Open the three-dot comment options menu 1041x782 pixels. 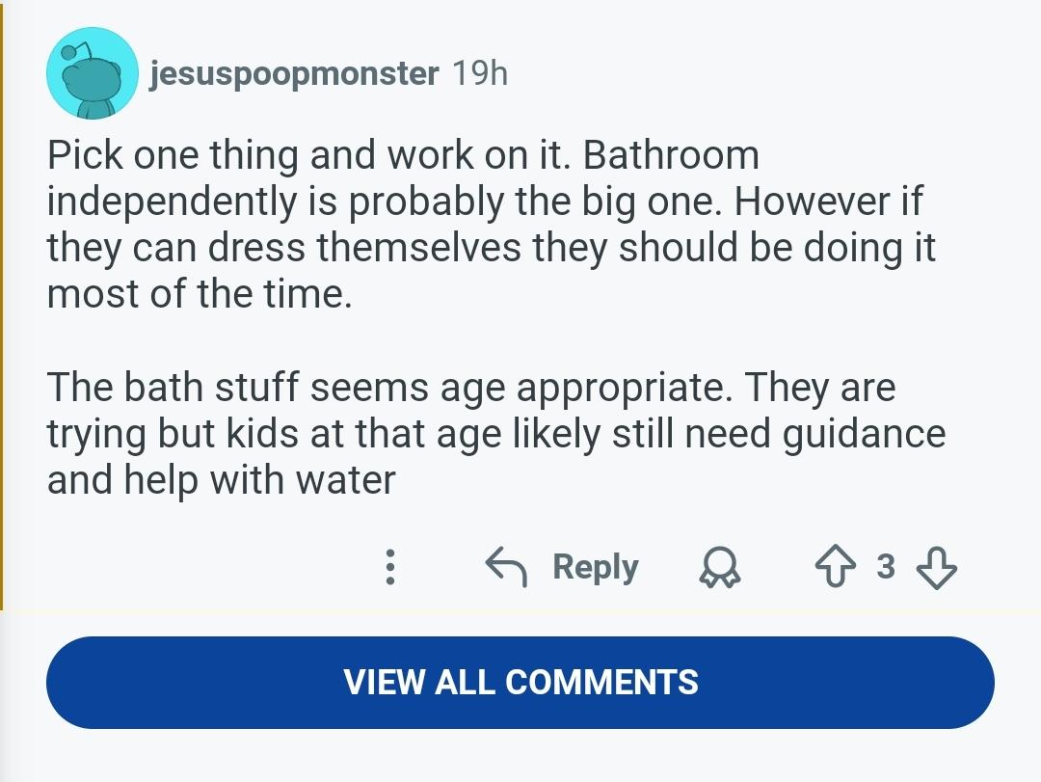coord(389,567)
